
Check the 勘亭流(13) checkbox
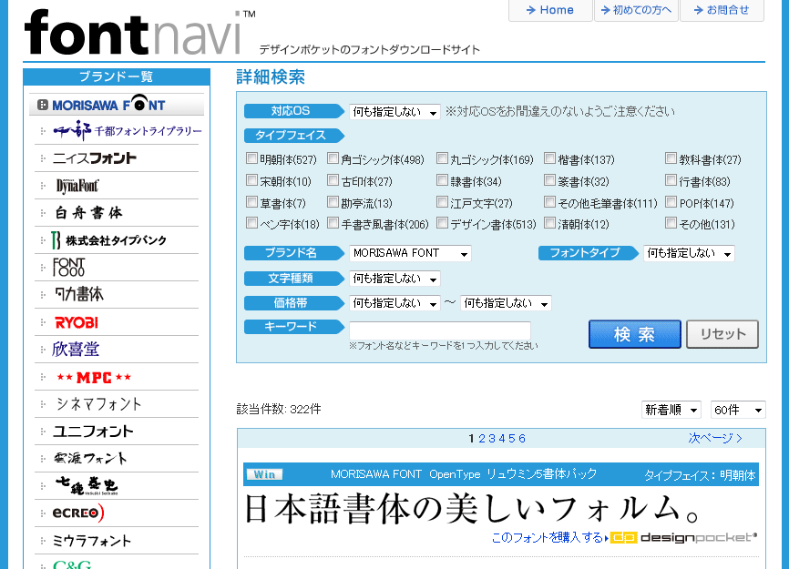pos(333,202)
